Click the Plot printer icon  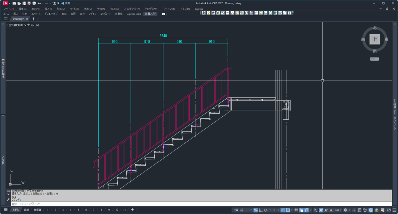pos(34,3)
